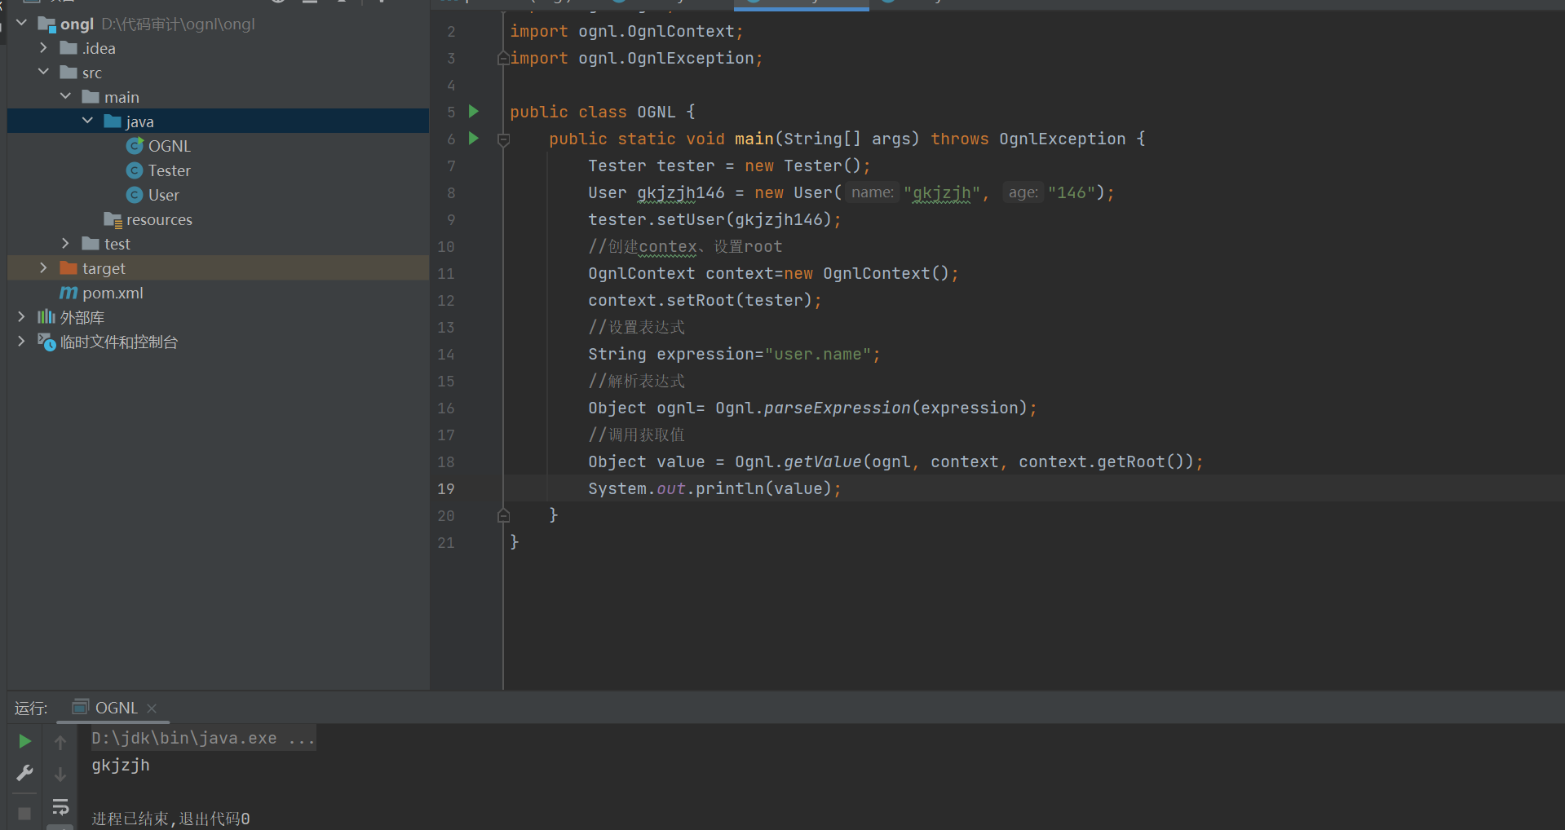Collapse the src folder chevron

coord(44,72)
